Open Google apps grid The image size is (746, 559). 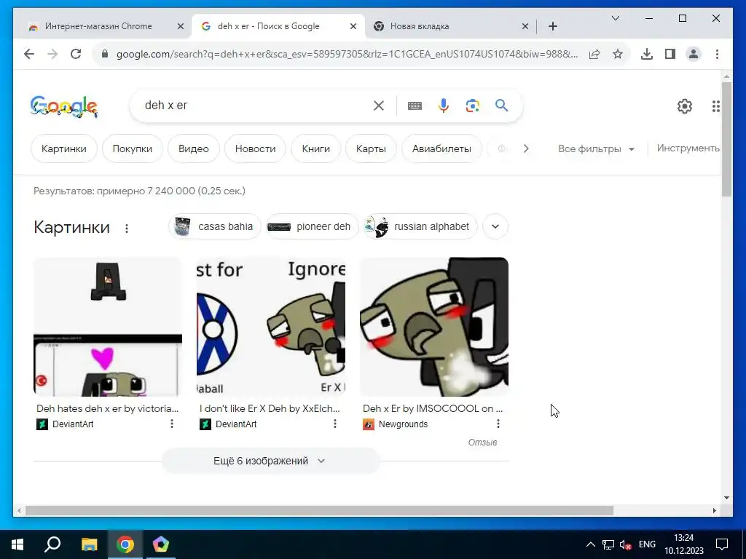click(716, 106)
